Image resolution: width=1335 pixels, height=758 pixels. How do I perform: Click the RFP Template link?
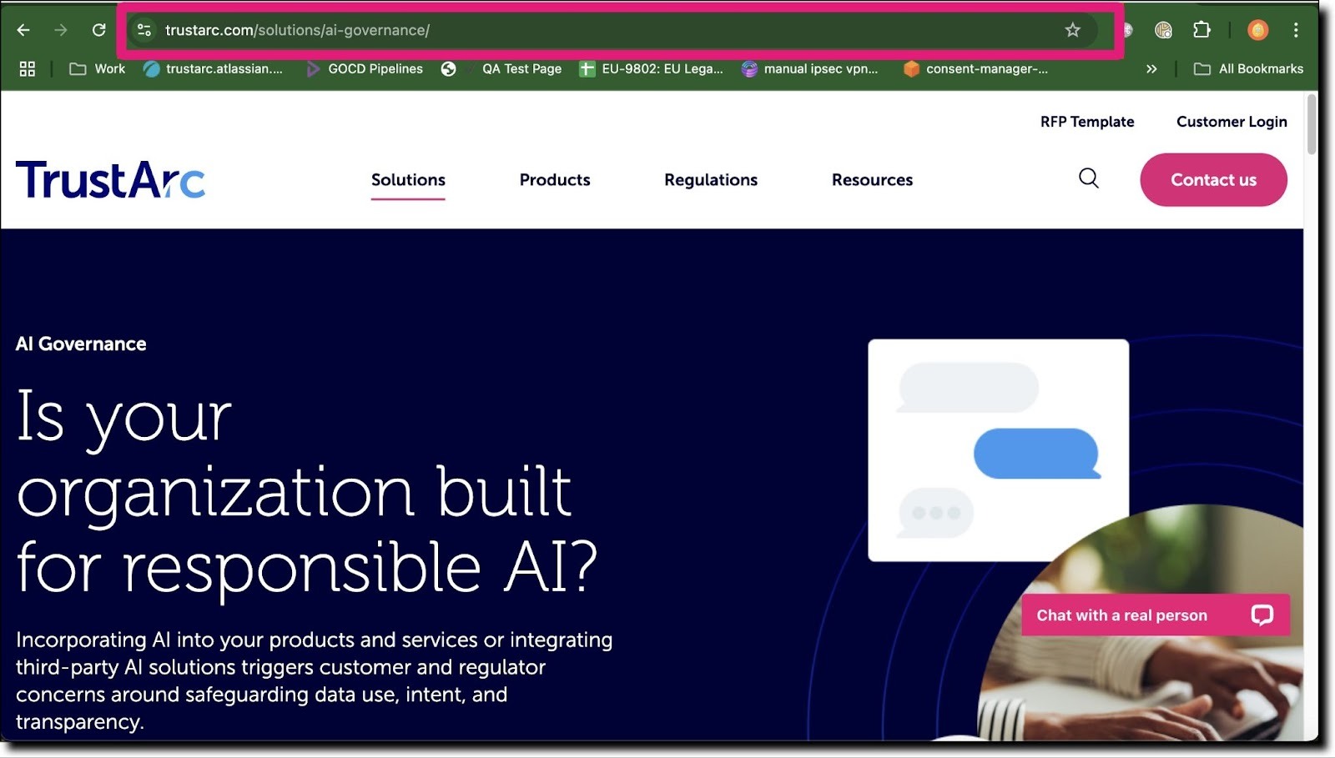point(1086,122)
